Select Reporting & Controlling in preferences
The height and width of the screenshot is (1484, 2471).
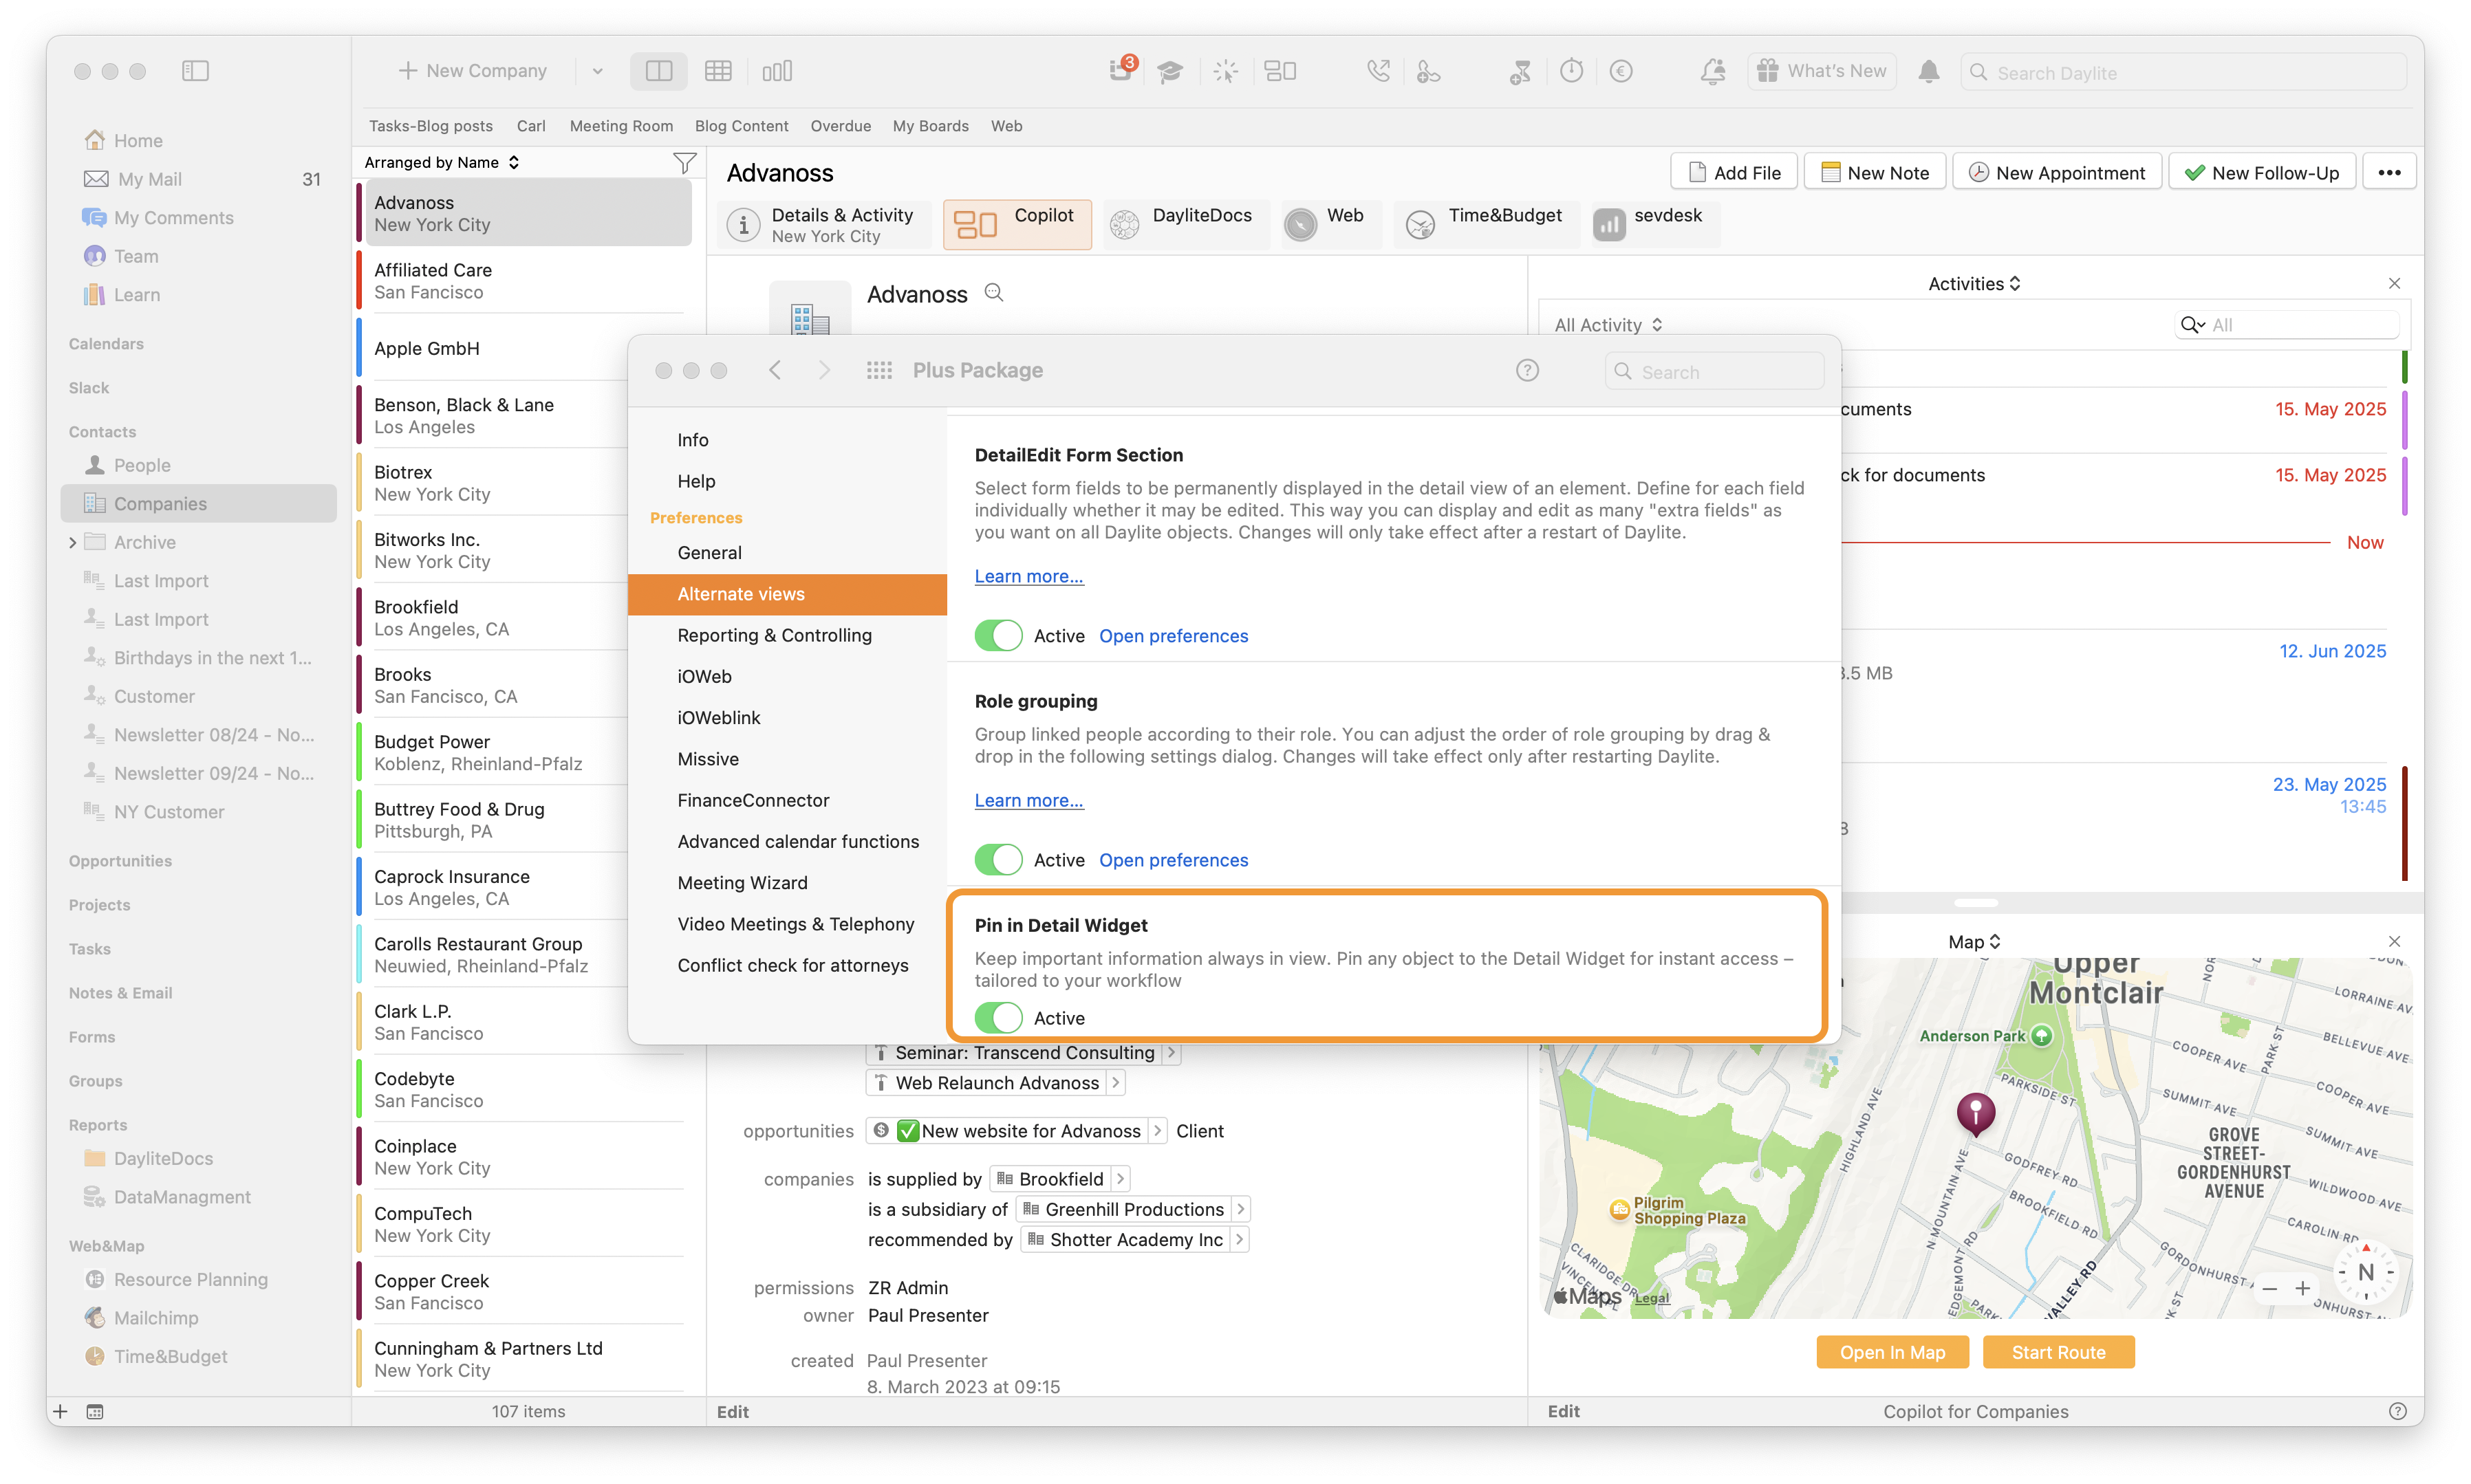point(787,635)
